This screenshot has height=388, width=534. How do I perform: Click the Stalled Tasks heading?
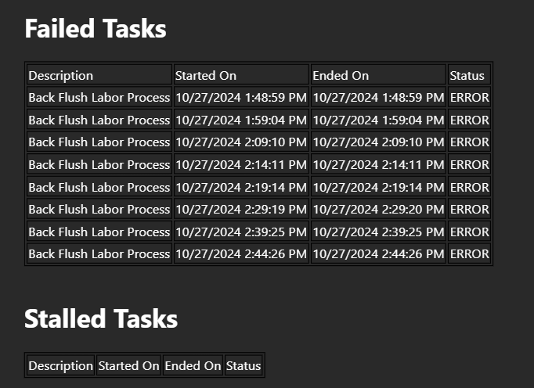click(101, 319)
